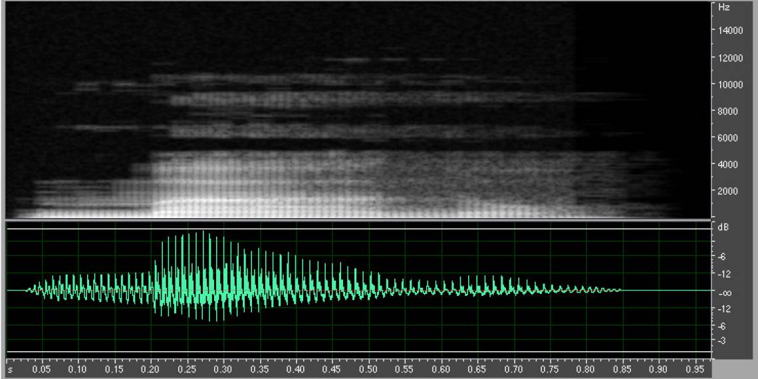Click the 0.40 time ruler mark

click(x=297, y=369)
